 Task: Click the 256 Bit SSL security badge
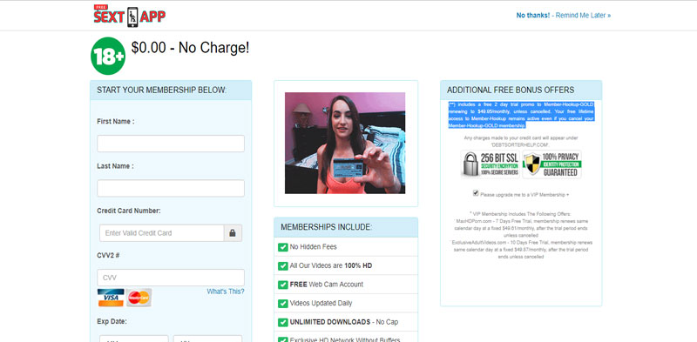tap(490, 164)
